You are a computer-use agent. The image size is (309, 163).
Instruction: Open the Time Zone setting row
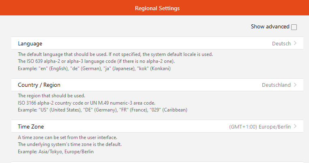tap(157, 127)
